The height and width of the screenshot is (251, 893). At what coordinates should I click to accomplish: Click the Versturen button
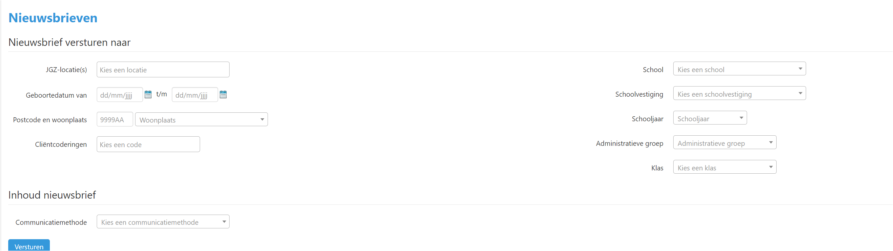tap(29, 245)
